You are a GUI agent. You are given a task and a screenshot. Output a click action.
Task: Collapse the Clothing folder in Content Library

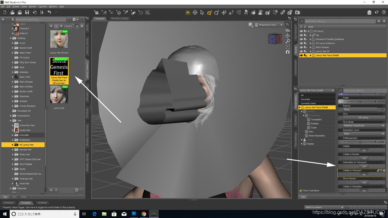pos(11,38)
